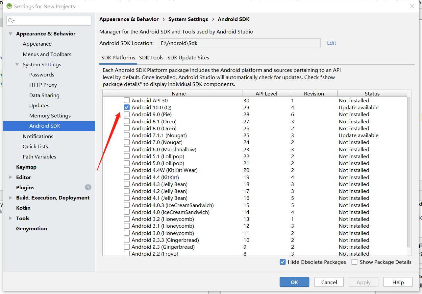This screenshot has width=422, height=294.
Task: Check the Android 8.1 (Oreo) checkbox
Action: point(127,121)
